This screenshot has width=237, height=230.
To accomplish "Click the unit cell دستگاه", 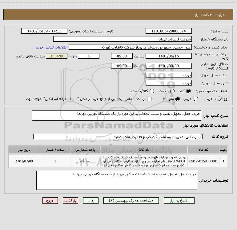I will [85, 161].
